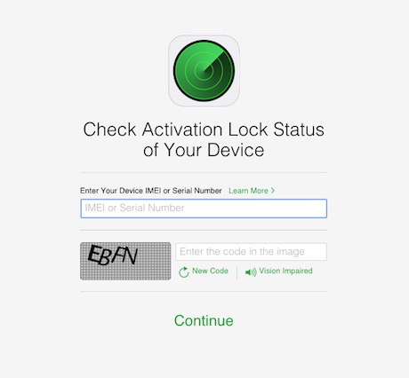Click the horizontal line above Continue
This screenshot has width=409, height=378.
pos(204,291)
